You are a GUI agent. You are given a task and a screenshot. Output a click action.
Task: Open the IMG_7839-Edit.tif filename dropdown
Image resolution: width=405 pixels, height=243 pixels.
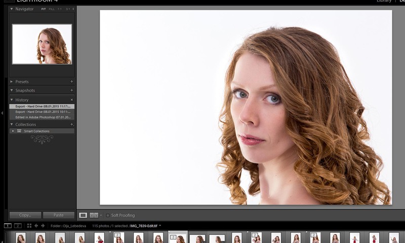(x=160, y=226)
